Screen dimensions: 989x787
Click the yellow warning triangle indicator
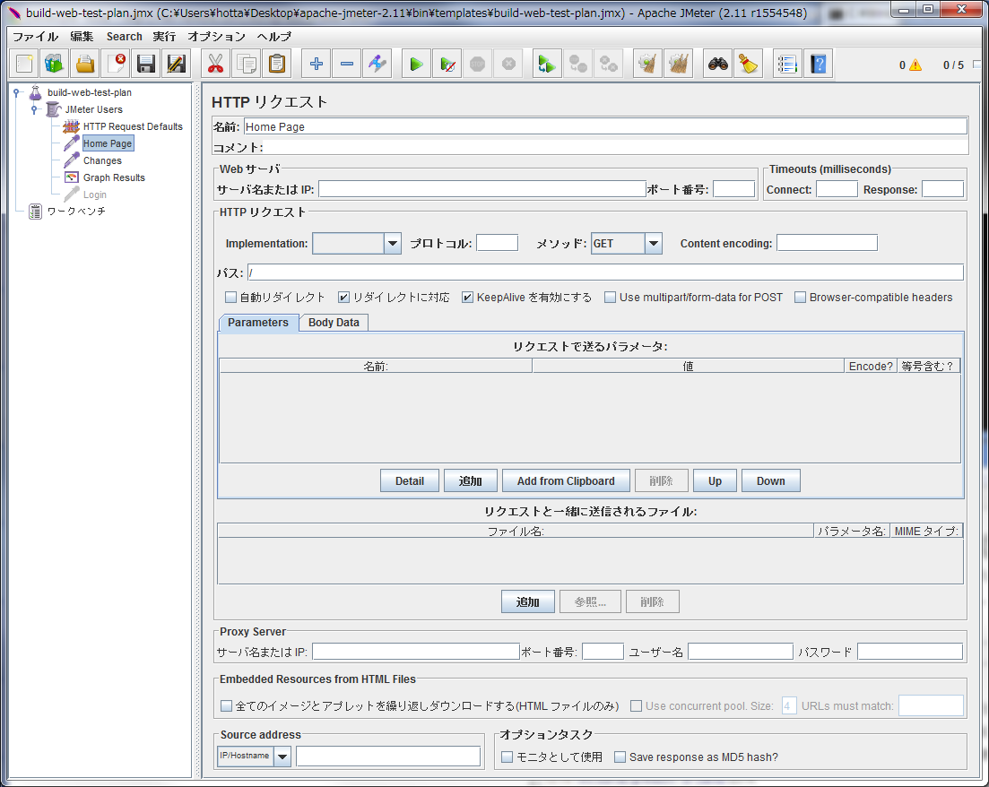[x=915, y=65]
